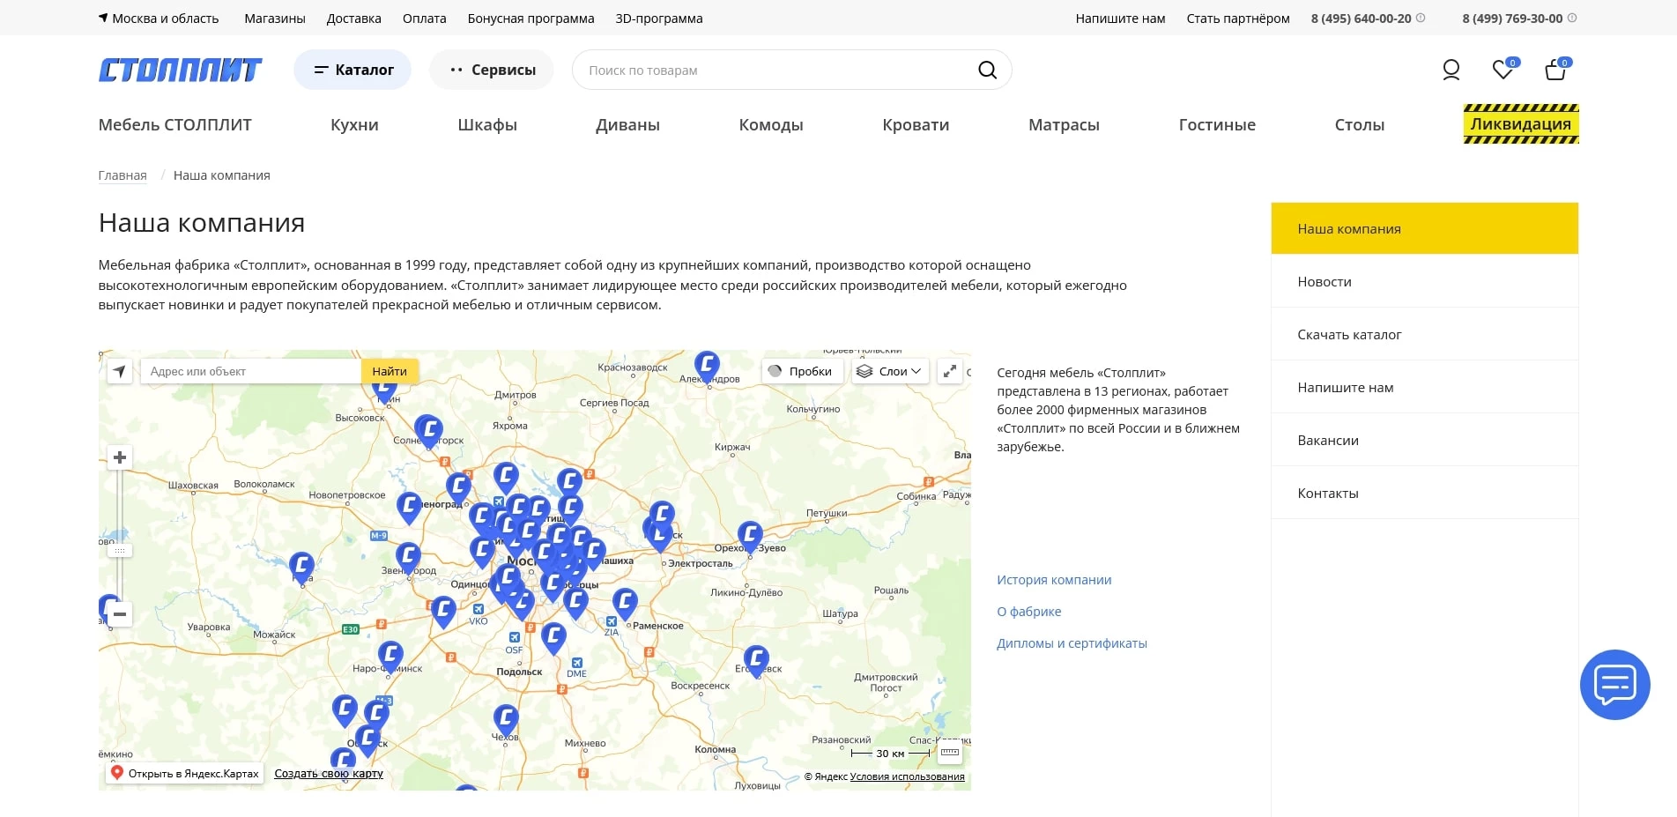The height and width of the screenshot is (817, 1677).
Task: Open the user account profile icon
Action: pyautogui.click(x=1451, y=70)
